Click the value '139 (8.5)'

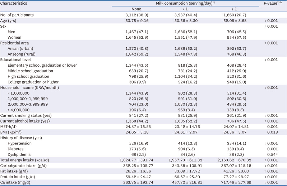point(235,110)
